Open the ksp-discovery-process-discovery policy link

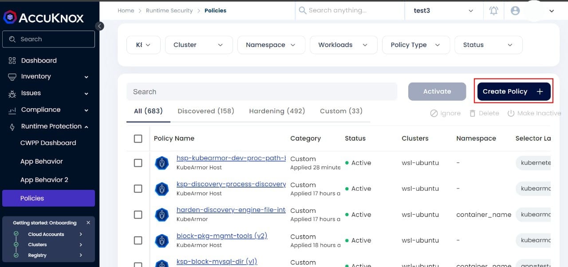[x=231, y=184]
